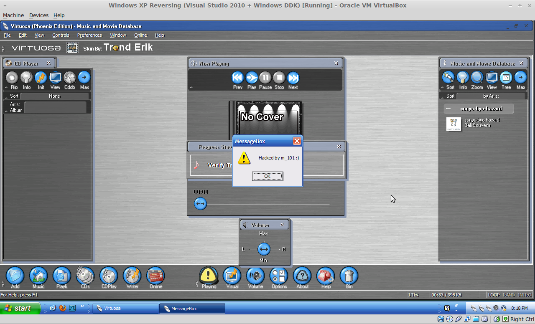Screen dimensions: 535x324
Task: Pause the current track
Action: tap(265, 78)
